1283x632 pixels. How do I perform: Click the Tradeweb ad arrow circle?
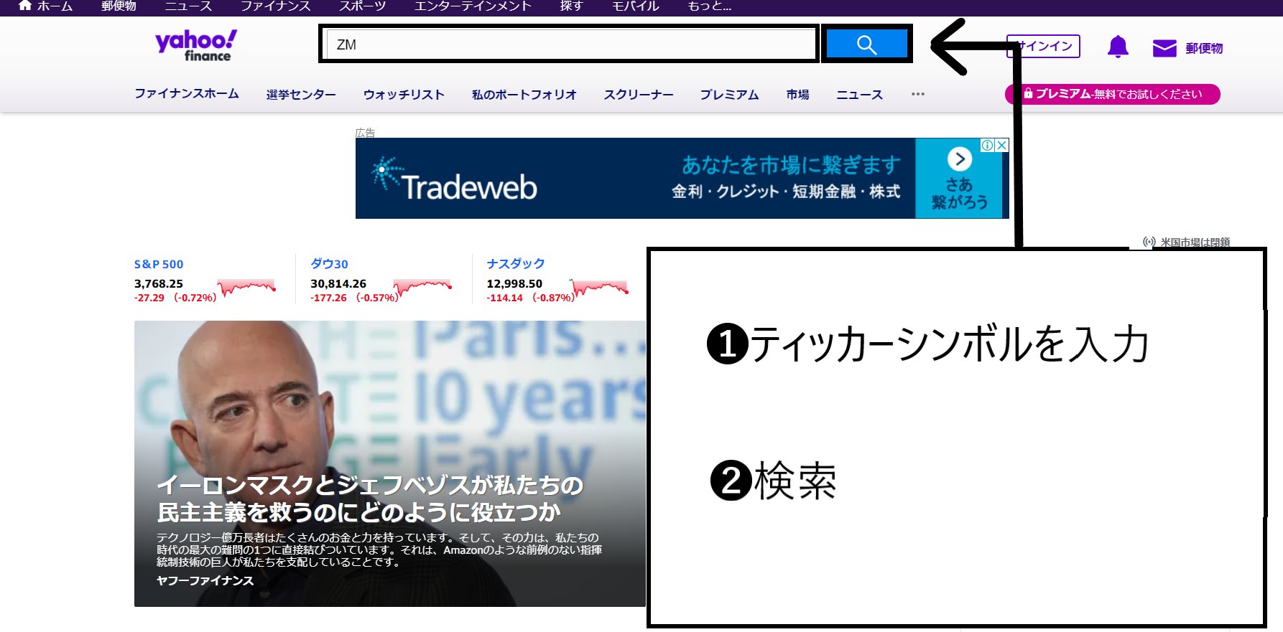coord(960,159)
